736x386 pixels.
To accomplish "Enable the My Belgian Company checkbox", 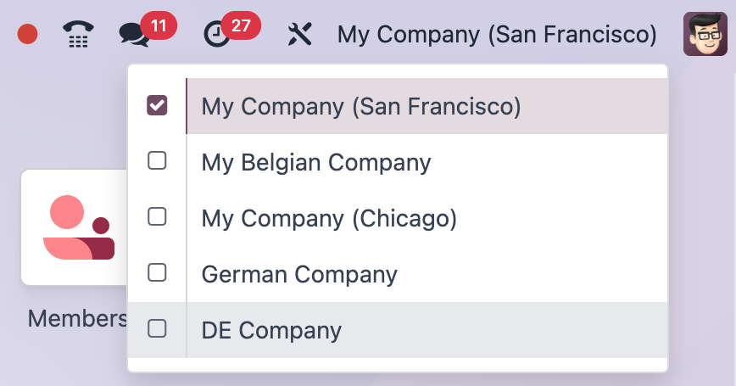I will (157, 160).
